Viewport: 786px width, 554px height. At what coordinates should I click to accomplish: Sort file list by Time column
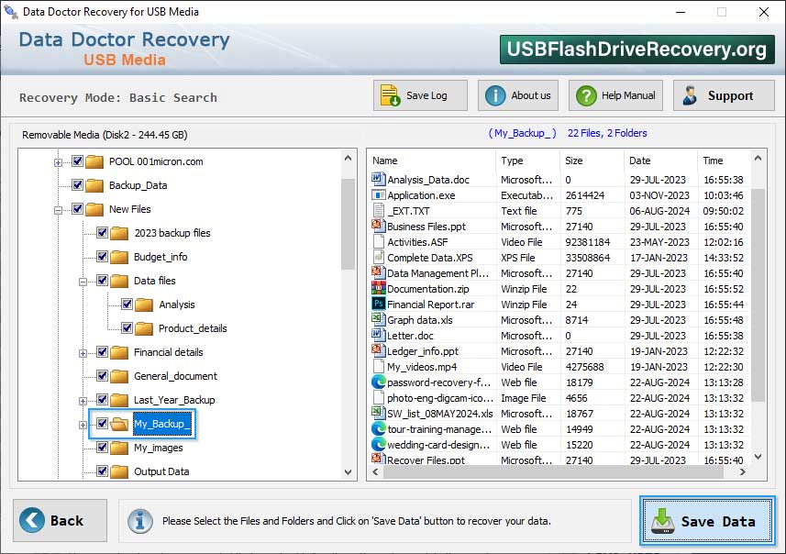coord(724,161)
